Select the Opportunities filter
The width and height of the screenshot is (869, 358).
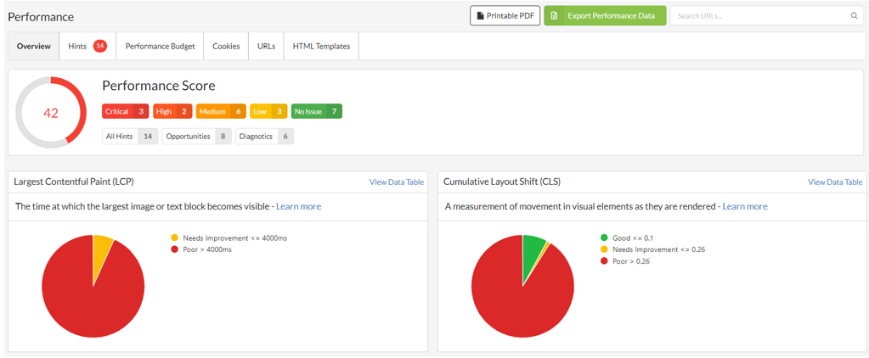196,136
